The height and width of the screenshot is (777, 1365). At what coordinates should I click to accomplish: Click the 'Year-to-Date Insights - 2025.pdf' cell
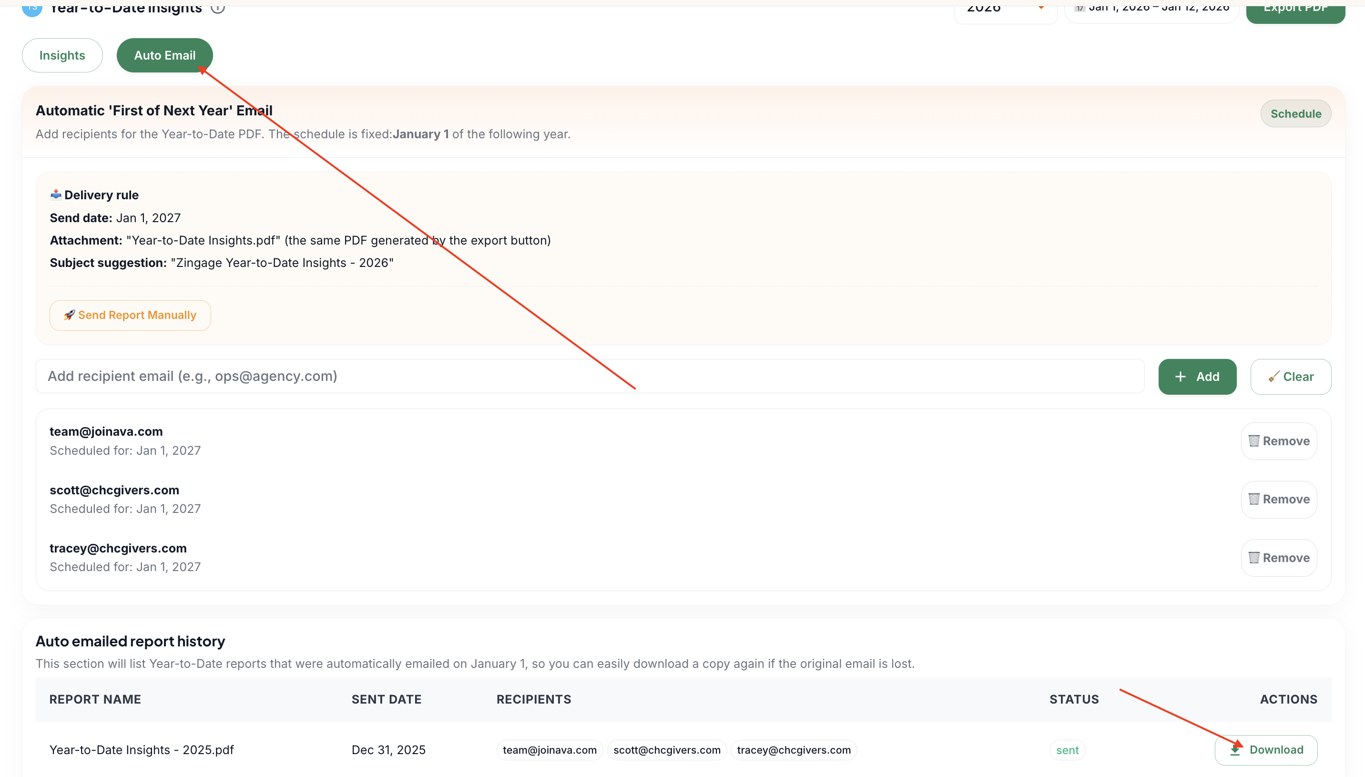click(142, 750)
